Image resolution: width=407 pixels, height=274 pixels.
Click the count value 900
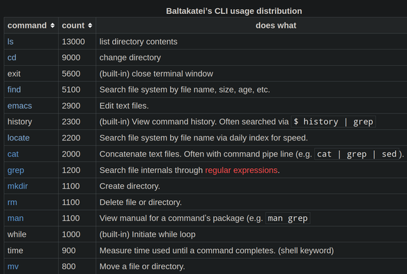pyautogui.click(x=68, y=250)
